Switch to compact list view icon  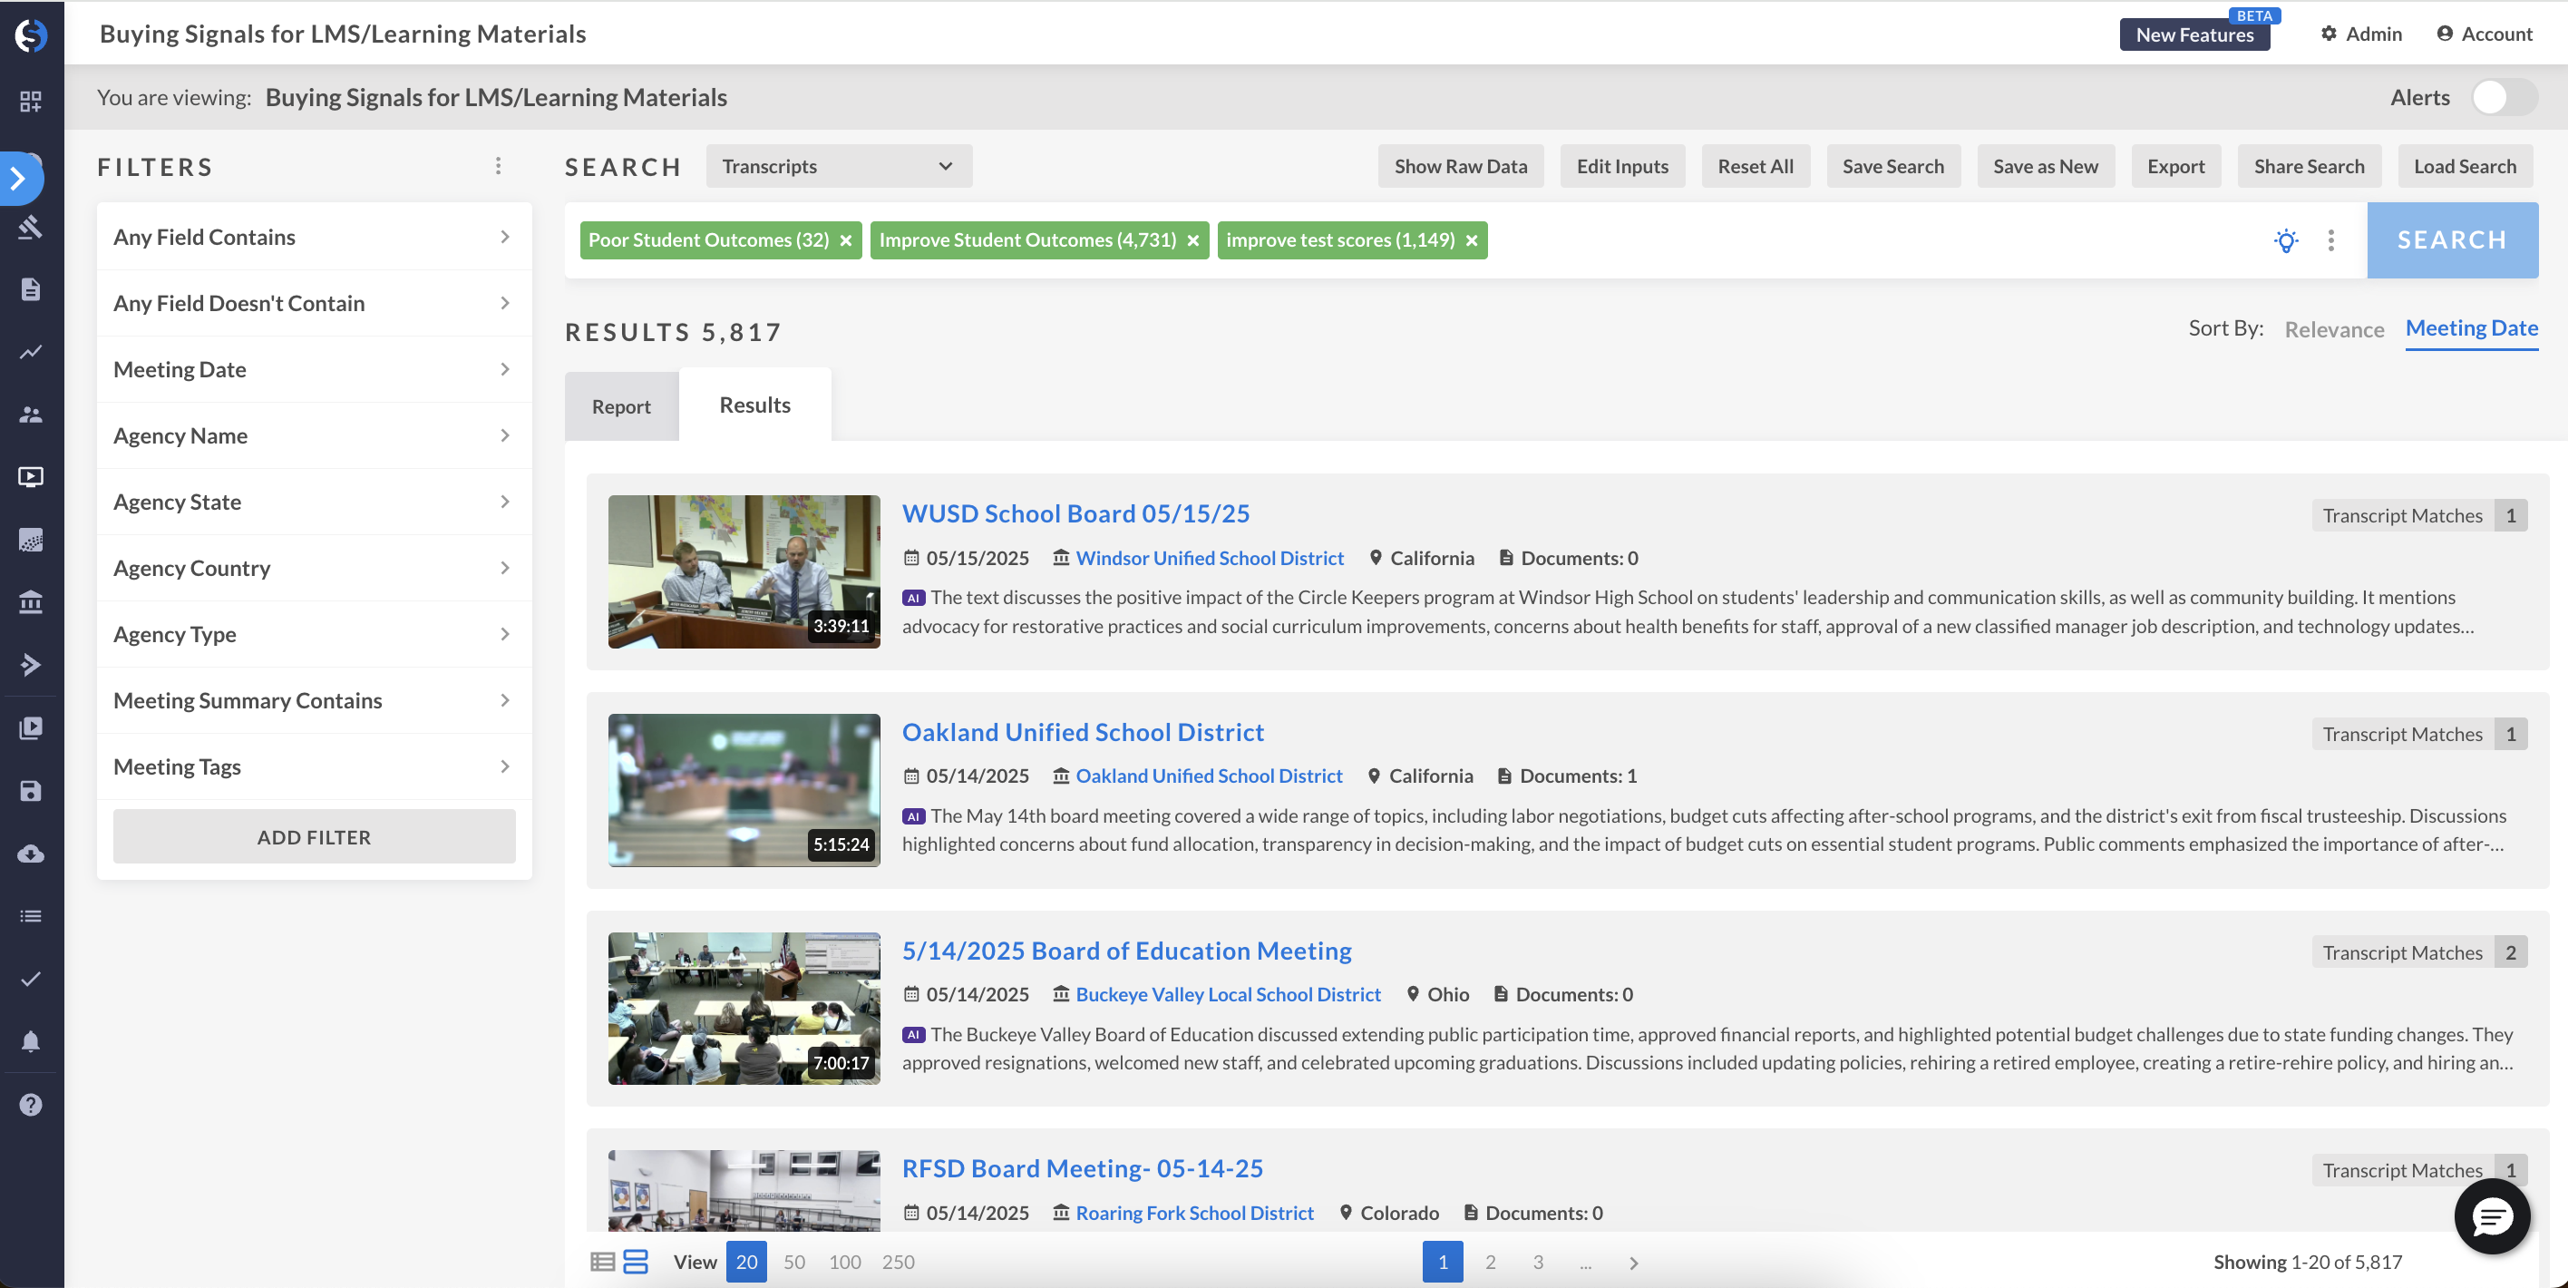pos(602,1262)
